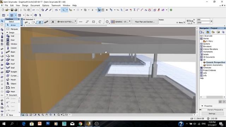This screenshot has height=127, width=226.
Task: Choose the Stair tool
Action: pyautogui.click(x=13, y=60)
